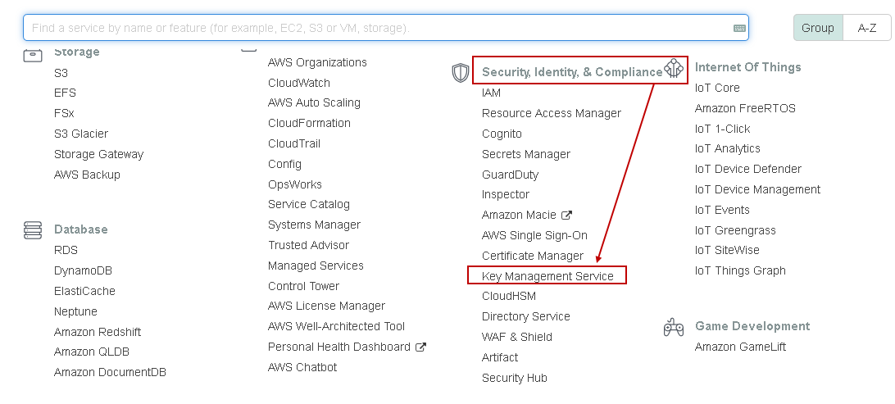Click the Internet of Things icon
This screenshot has width=895, height=404.
[x=674, y=68]
